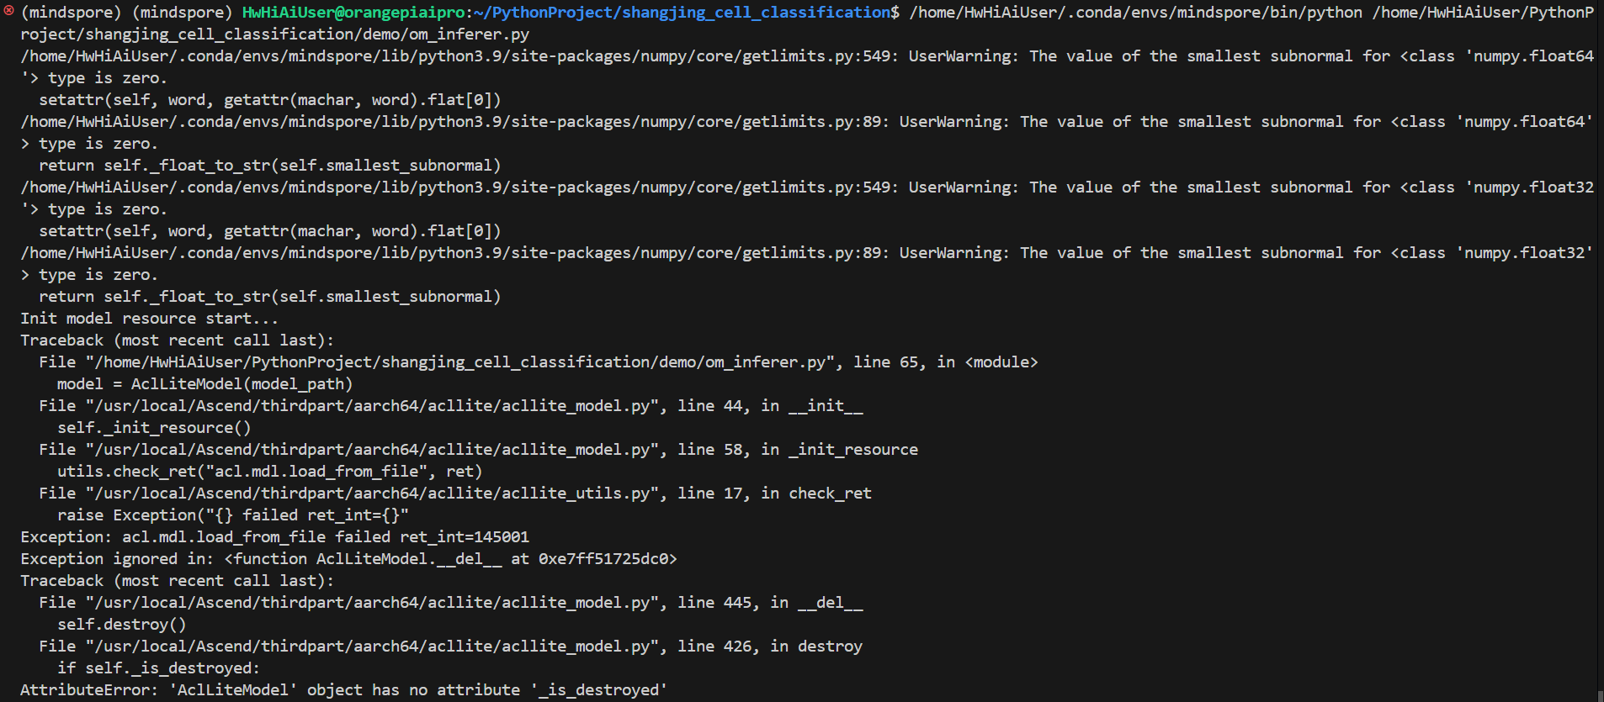Click the ret_int=145001 exception line
1604x702 pixels.
274,537
